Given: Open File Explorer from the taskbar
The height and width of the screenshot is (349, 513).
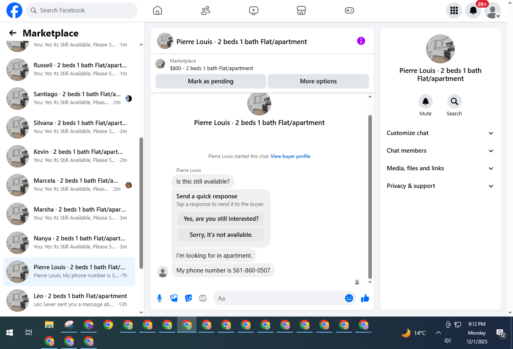Looking at the screenshot, I should pyautogui.click(x=49, y=325).
